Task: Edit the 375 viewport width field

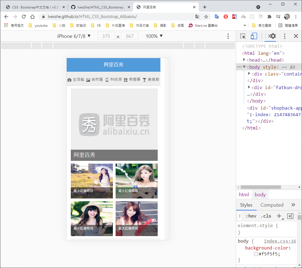Action: (106, 36)
